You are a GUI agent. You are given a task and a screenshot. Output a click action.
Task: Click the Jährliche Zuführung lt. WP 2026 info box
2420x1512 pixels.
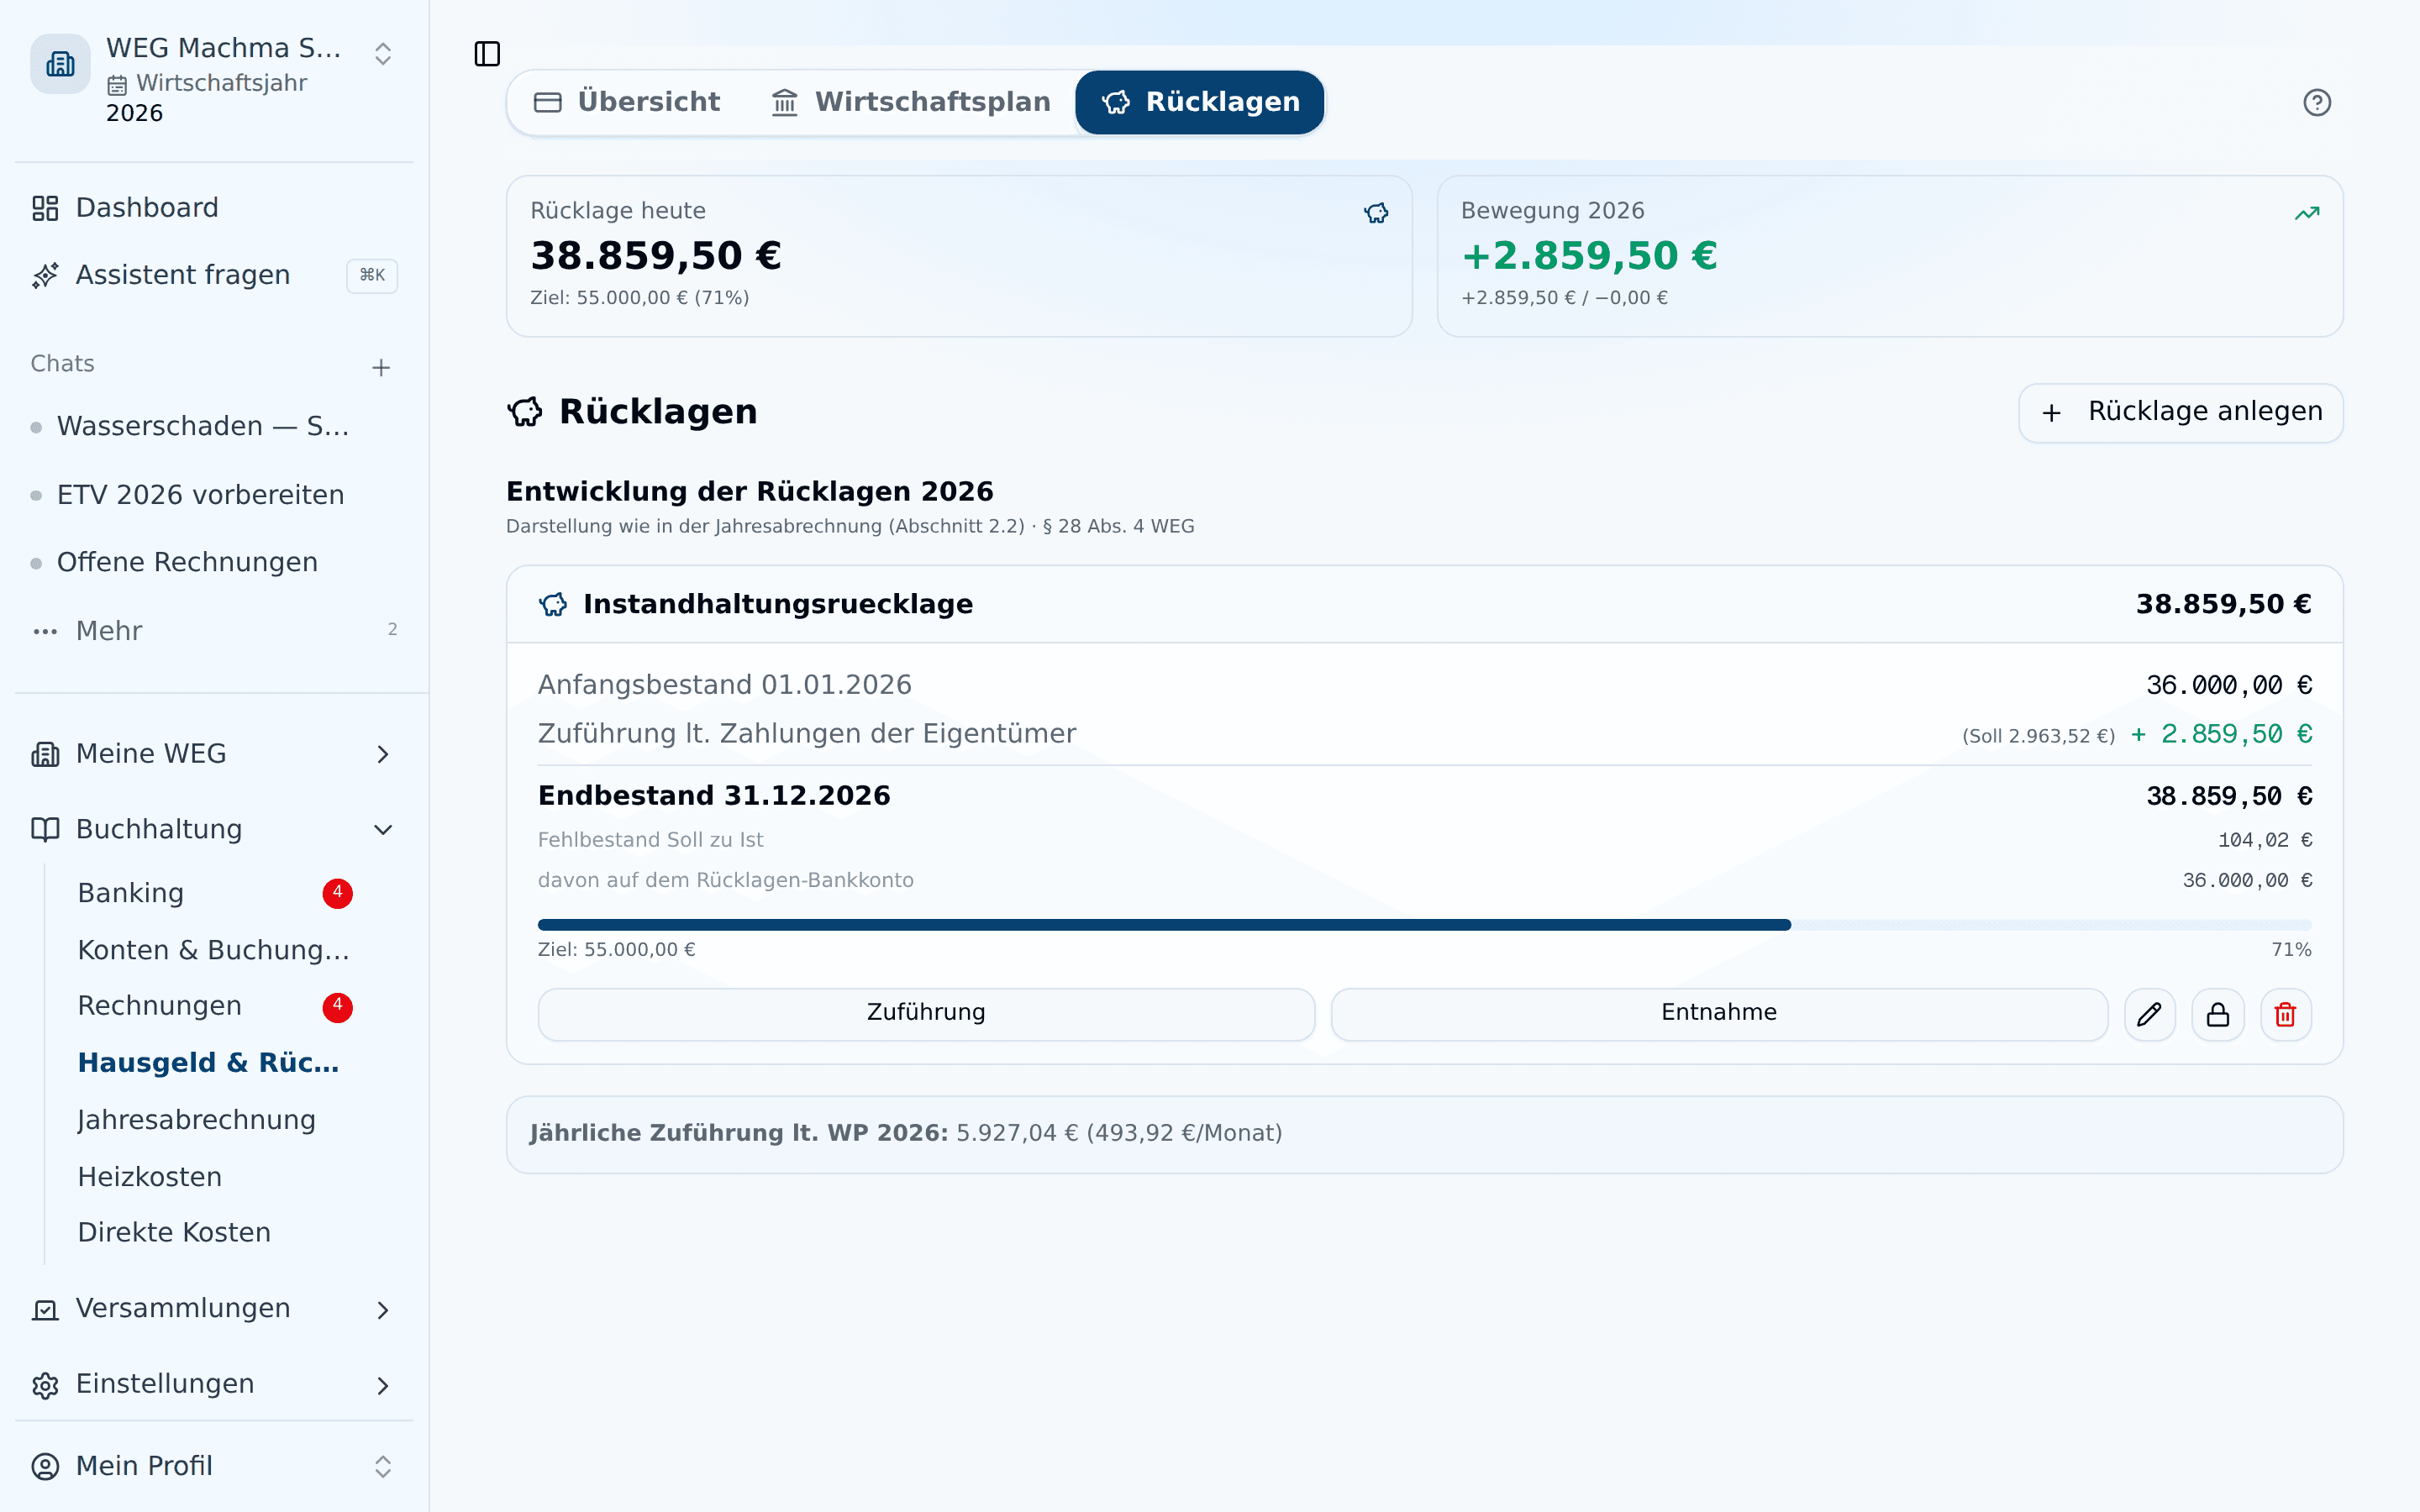[x=1424, y=1134]
